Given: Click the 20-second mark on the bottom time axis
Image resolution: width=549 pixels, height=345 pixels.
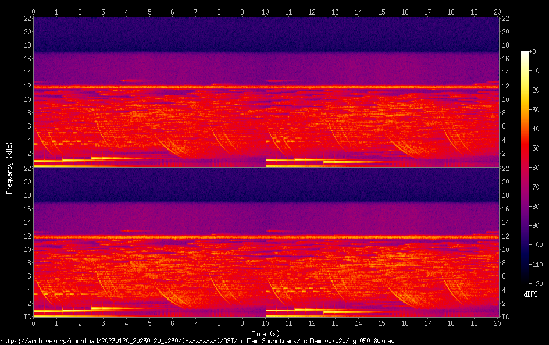Looking at the screenshot, I should [497, 323].
